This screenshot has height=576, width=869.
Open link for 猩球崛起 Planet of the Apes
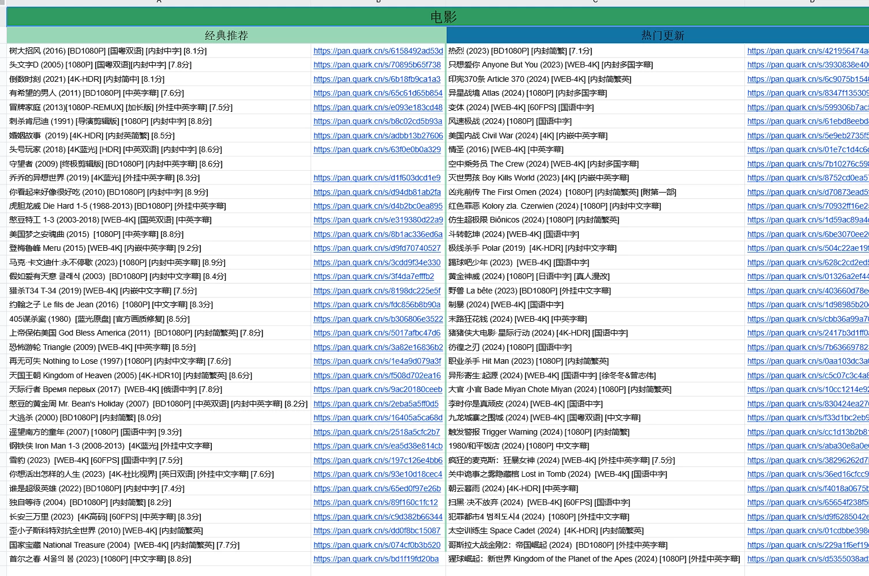807,559
